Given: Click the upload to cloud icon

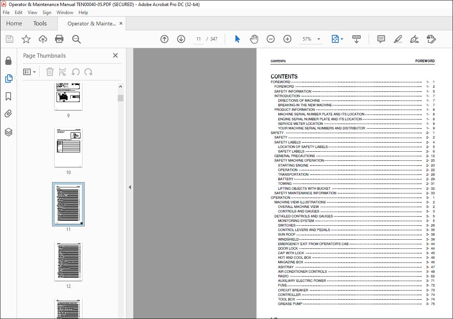Looking at the screenshot, I should tap(43, 39).
